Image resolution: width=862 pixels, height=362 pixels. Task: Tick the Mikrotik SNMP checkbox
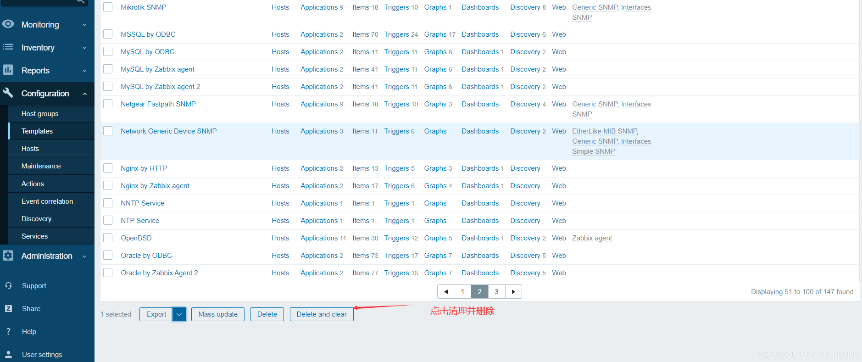(x=108, y=7)
